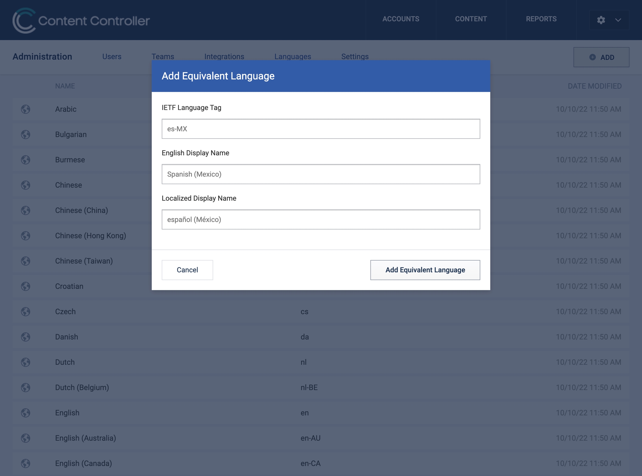Select the Bulgarian language name
Image resolution: width=642 pixels, height=476 pixels.
pyautogui.click(x=71, y=134)
